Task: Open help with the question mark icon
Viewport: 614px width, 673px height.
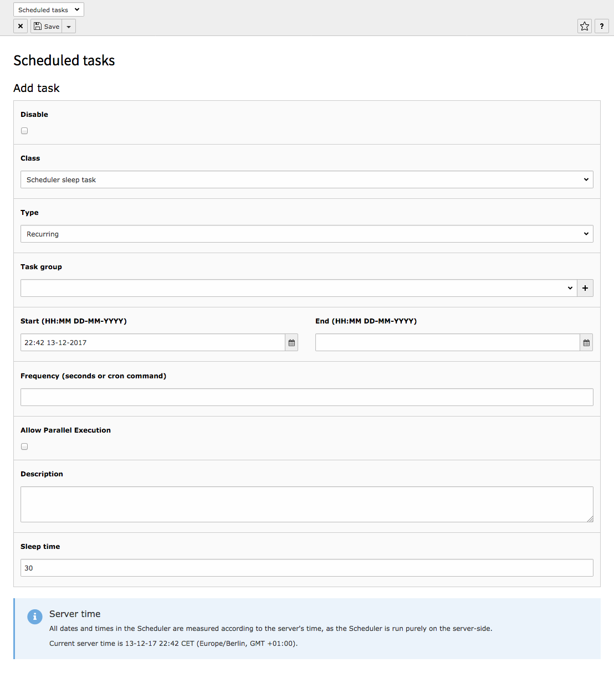Action: click(602, 26)
